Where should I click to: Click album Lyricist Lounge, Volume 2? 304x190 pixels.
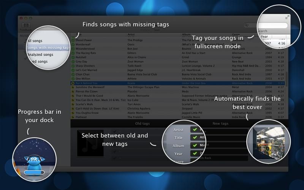pyautogui.click(x=198, y=66)
